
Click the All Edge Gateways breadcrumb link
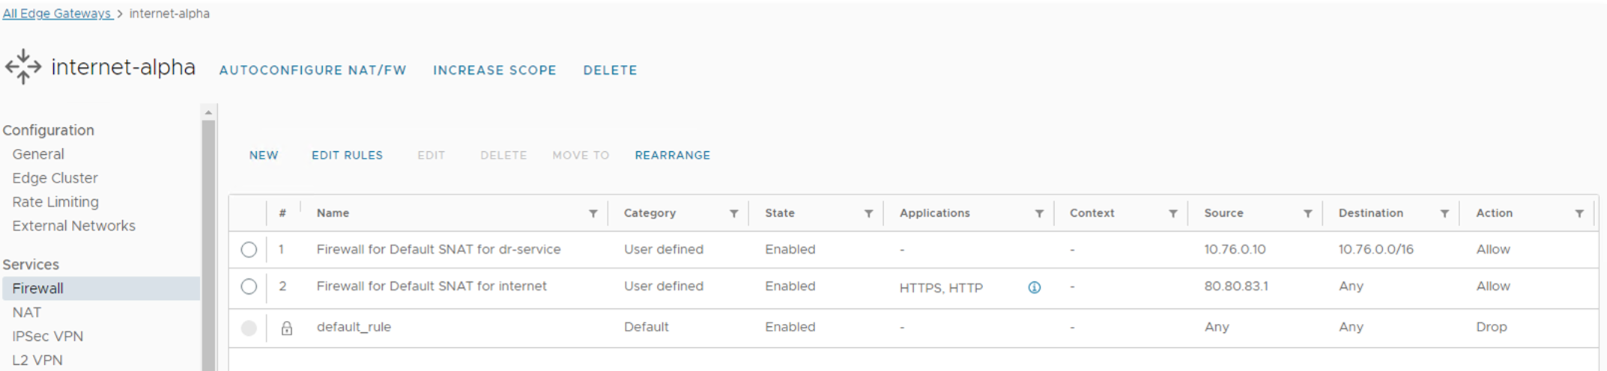[57, 13]
